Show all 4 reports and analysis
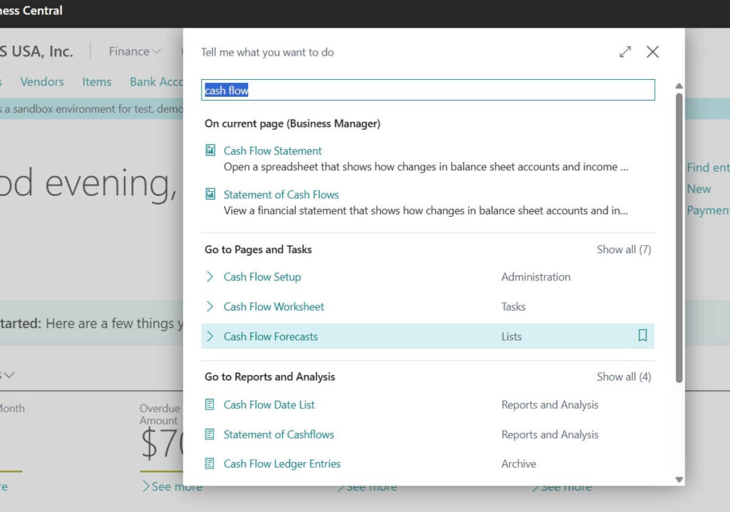The height and width of the screenshot is (512, 730). click(x=624, y=377)
